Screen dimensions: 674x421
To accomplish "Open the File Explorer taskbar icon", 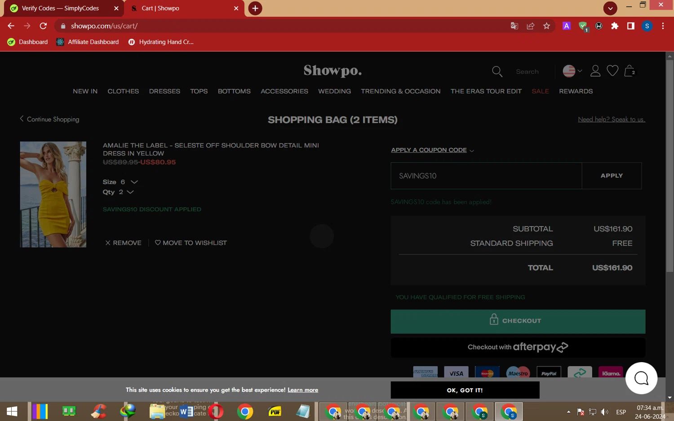I will 157,411.
